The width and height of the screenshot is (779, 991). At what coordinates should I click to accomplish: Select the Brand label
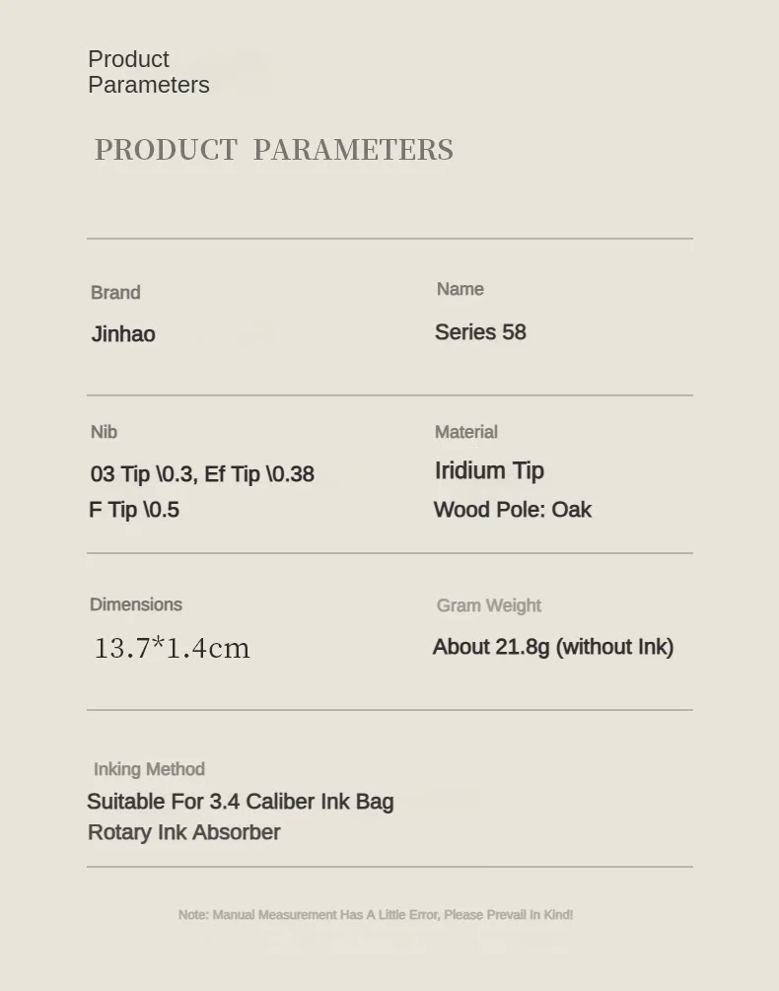(115, 293)
